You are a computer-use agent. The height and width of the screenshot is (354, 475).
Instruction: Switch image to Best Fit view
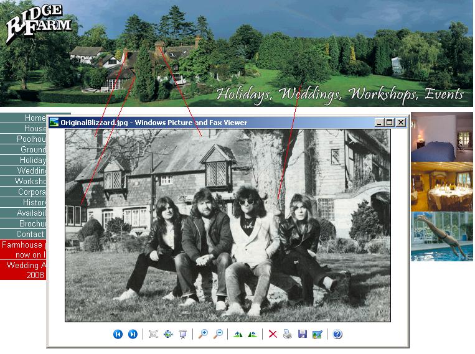(153, 335)
